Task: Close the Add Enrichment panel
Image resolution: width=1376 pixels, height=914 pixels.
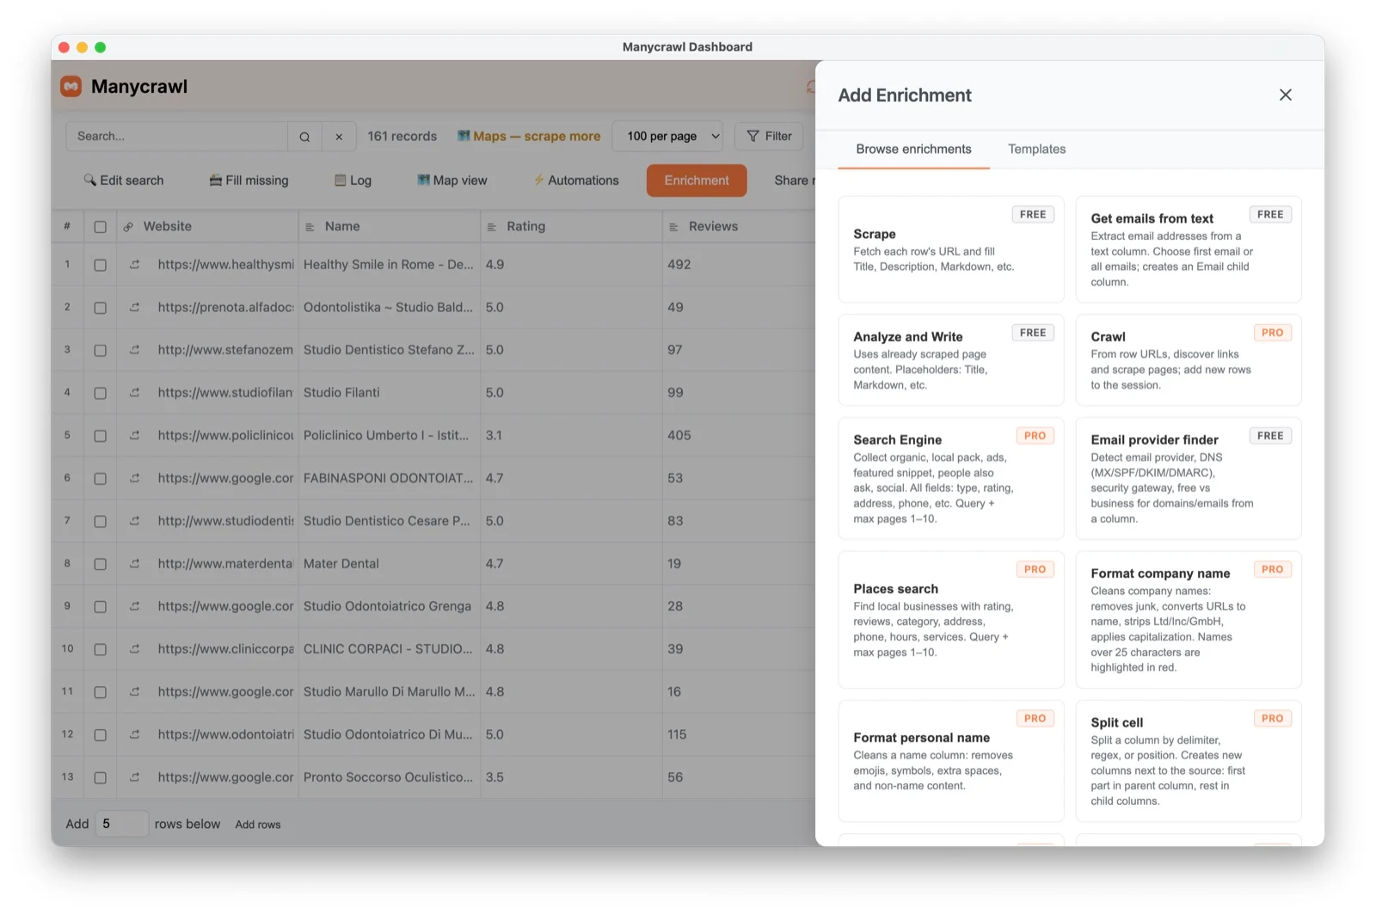Action: pos(1285,95)
